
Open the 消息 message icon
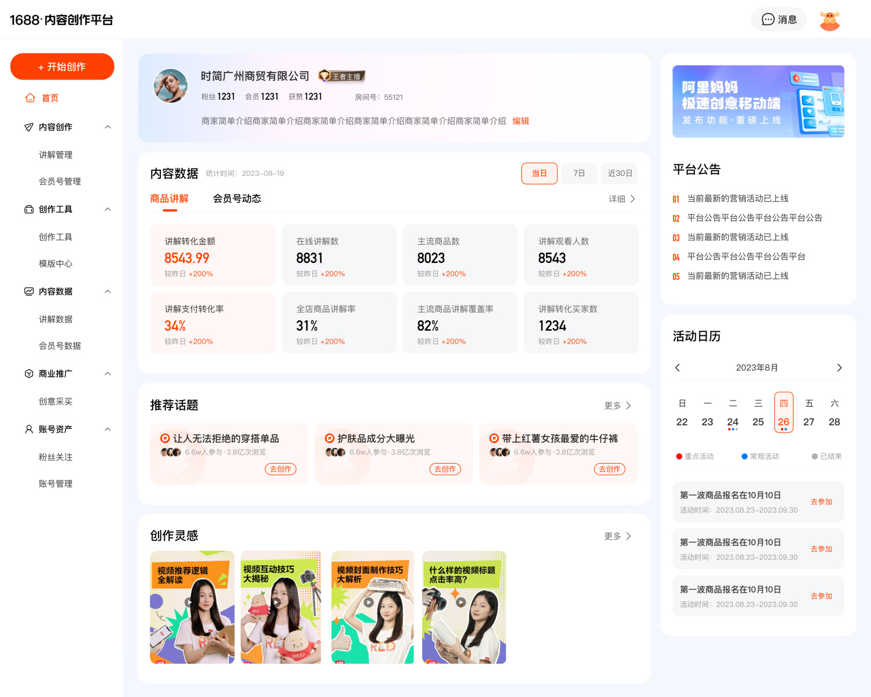(x=768, y=19)
